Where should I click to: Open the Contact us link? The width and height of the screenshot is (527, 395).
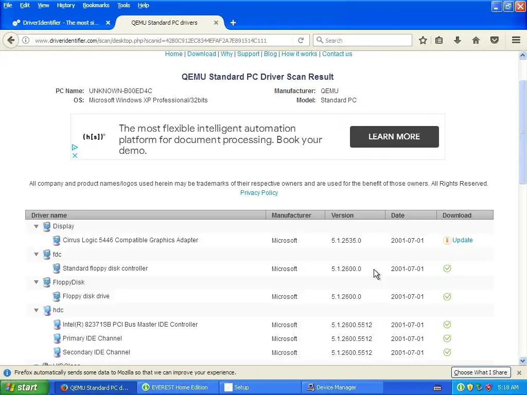point(337,53)
